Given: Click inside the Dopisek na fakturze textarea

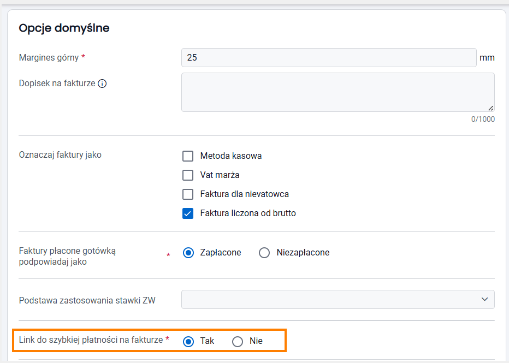Looking at the screenshot, I should point(338,92).
